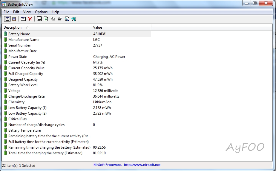The height and width of the screenshot is (171, 276).
Task: Click the 12,386 millivolts value
Action: [106, 91]
